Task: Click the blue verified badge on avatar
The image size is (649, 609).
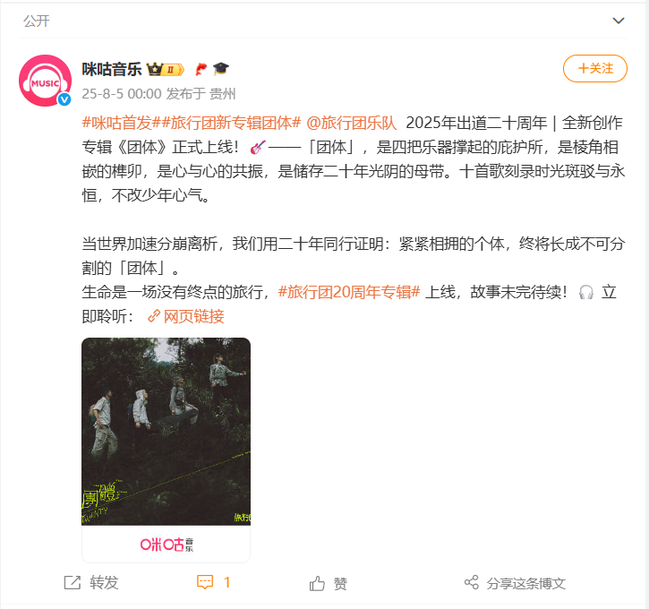Action: pyautogui.click(x=64, y=99)
